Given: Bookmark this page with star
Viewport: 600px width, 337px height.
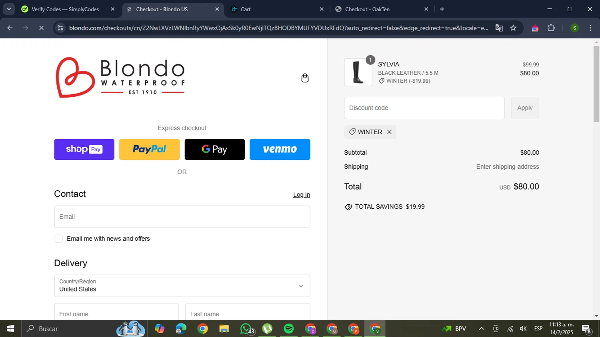Looking at the screenshot, I should click(x=513, y=28).
